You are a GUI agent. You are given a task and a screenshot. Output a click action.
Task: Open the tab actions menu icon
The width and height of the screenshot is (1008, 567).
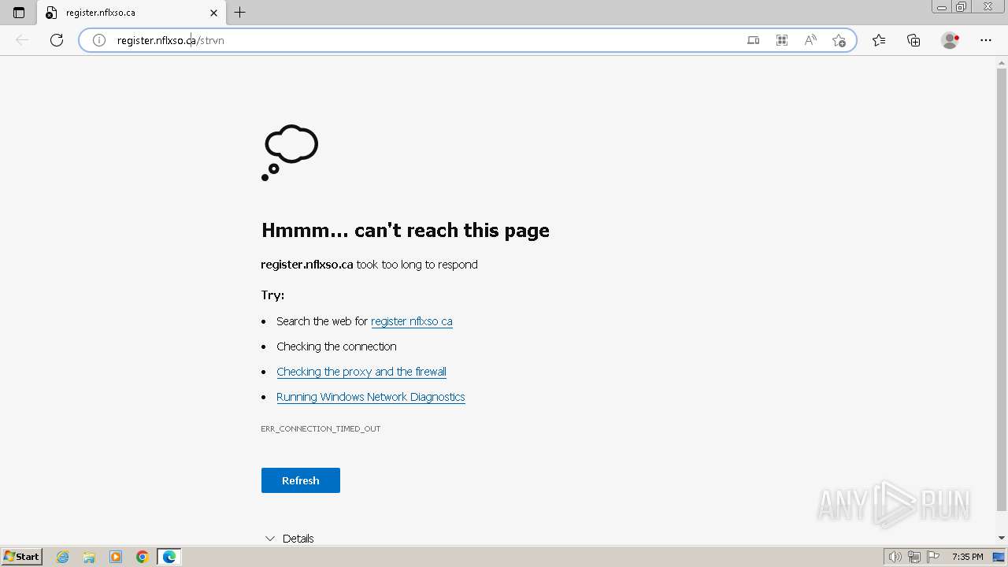pos(19,13)
